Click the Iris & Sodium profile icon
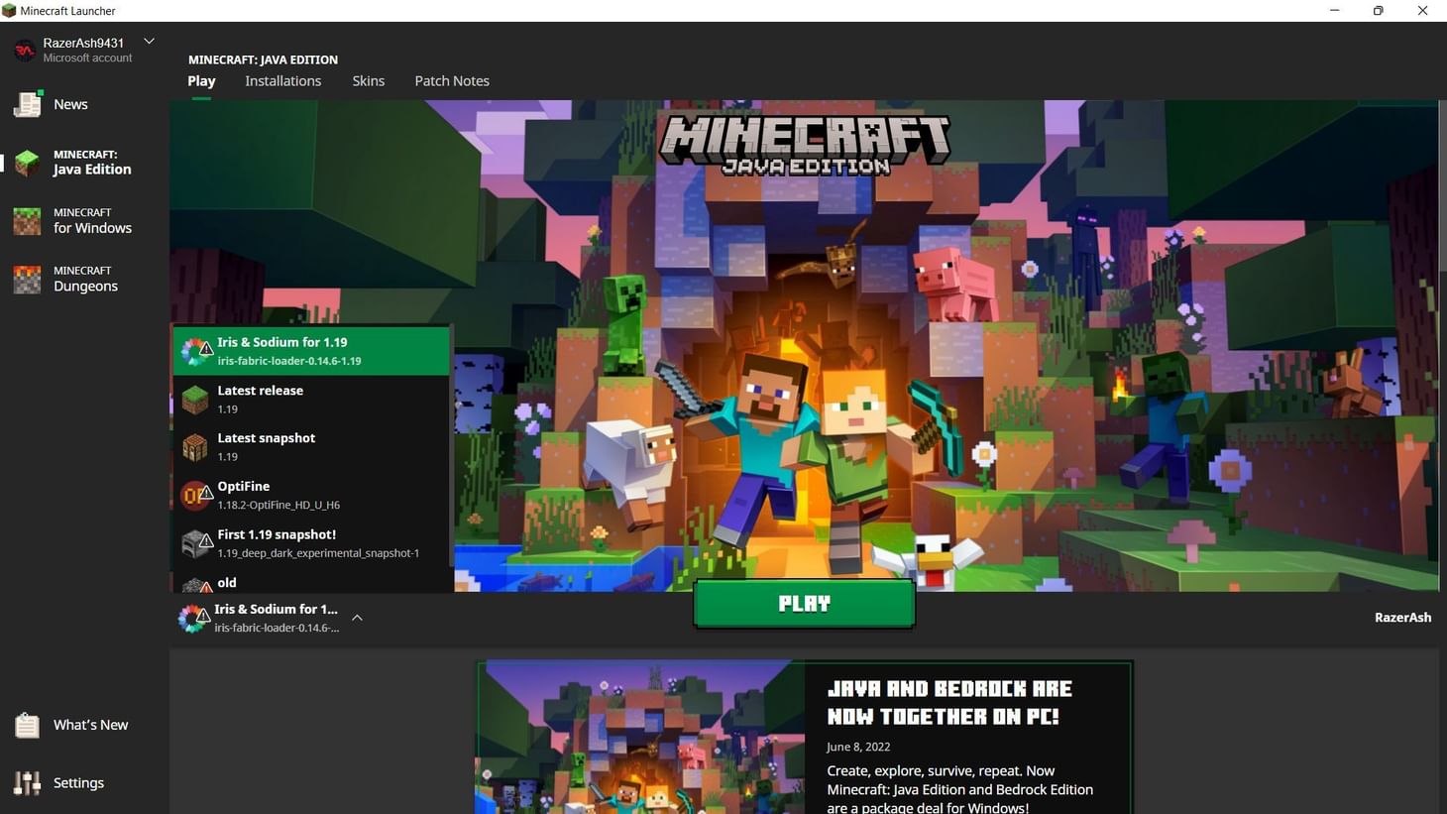 [195, 350]
